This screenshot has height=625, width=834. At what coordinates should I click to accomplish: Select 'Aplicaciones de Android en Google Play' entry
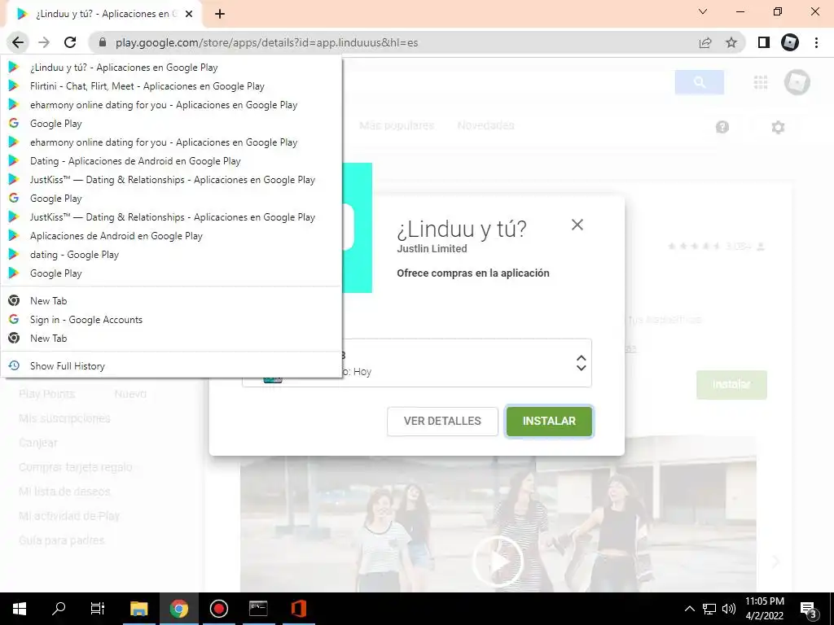[x=171, y=236]
